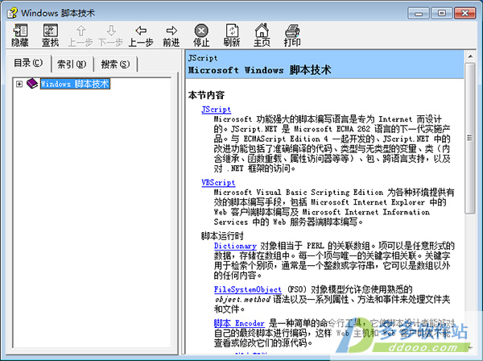Viewport: 483px width, 361px height.
Task: Minimize the help window
Action: point(419,13)
